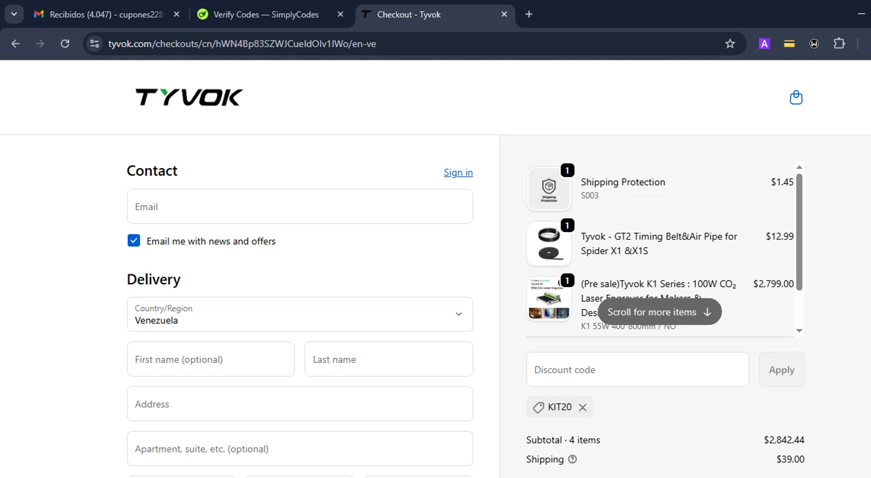Focus the First name (optional) field

click(x=211, y=359)
